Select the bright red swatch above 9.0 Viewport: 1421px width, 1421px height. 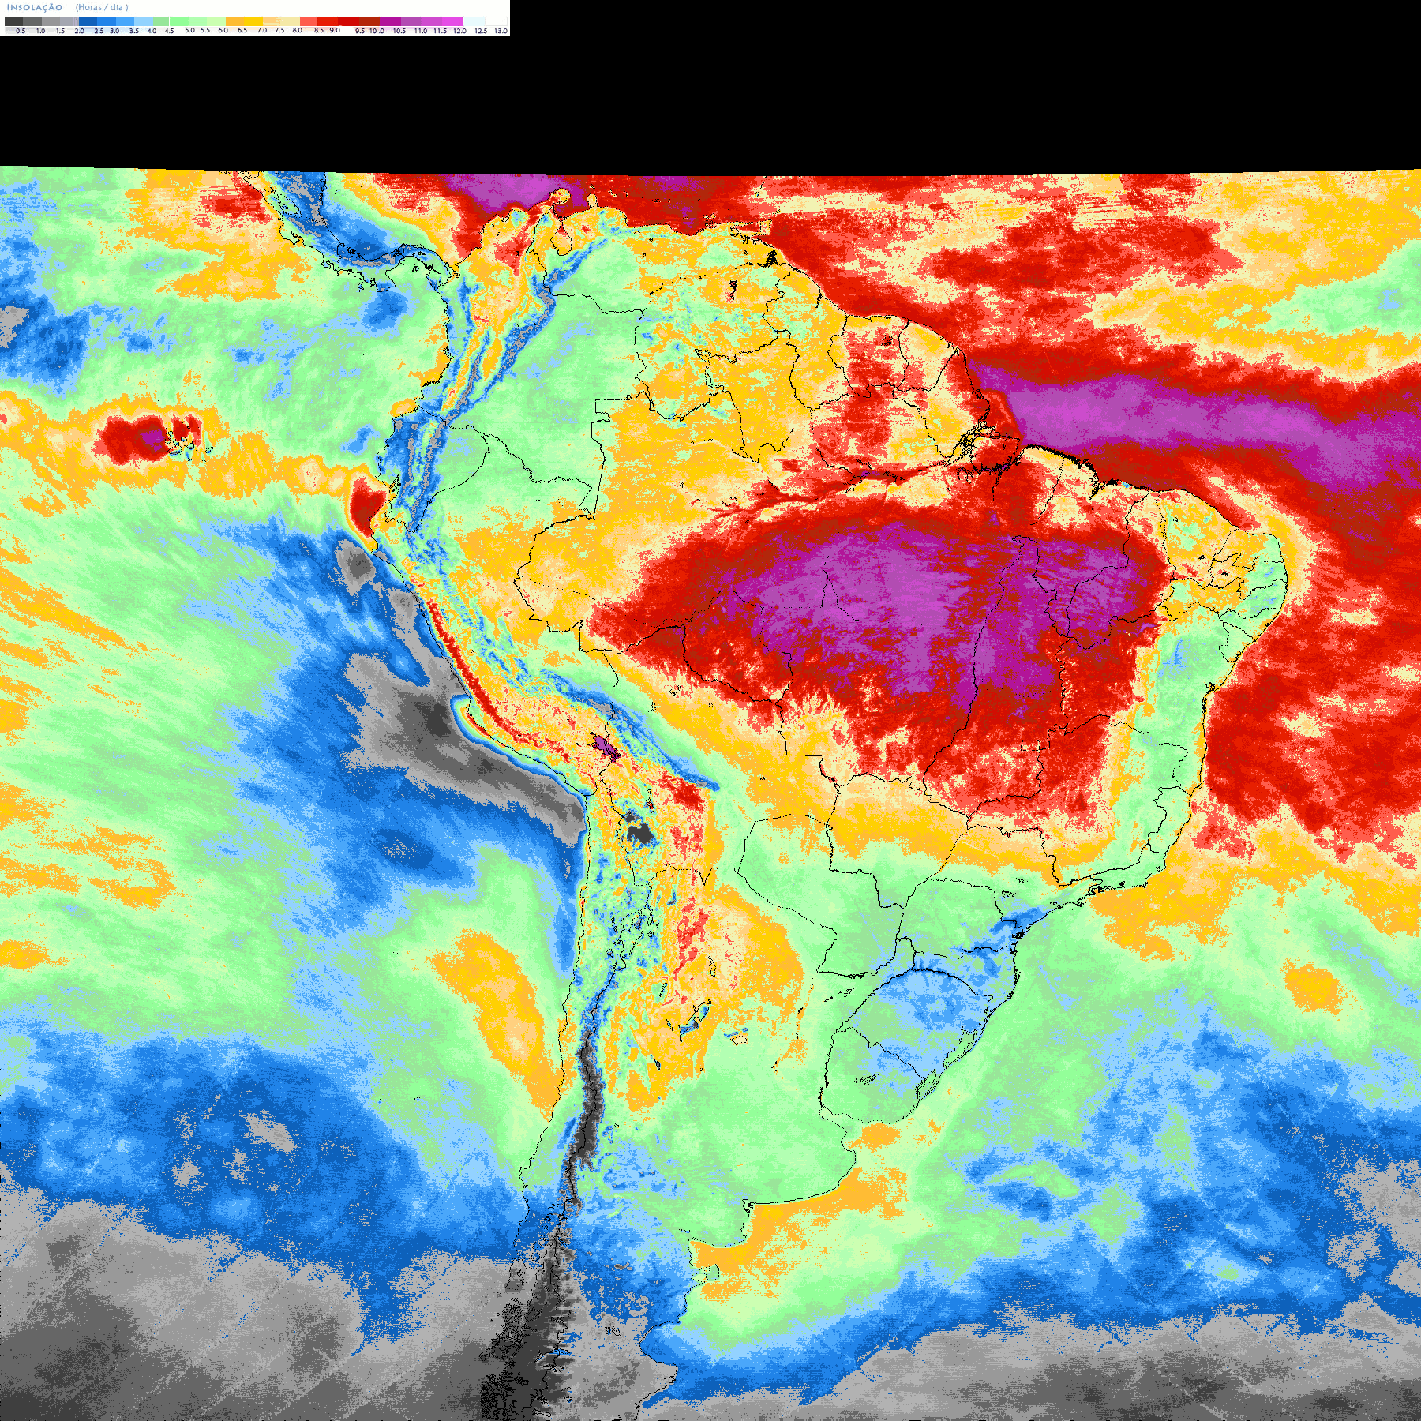pyautogui.click(x=328, y=21)
